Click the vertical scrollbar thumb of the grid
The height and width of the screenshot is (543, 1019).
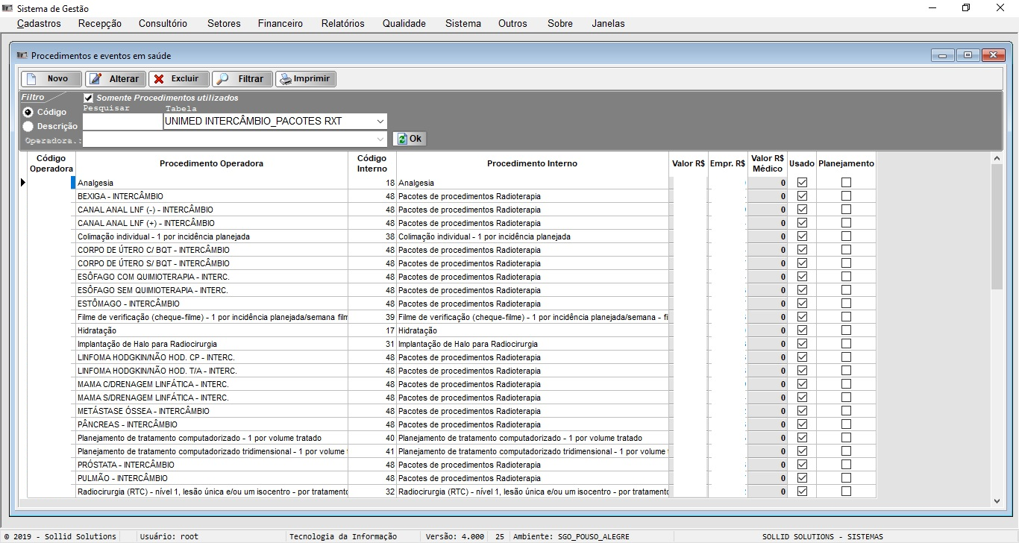pyautogui.click(x=997, y=227)
